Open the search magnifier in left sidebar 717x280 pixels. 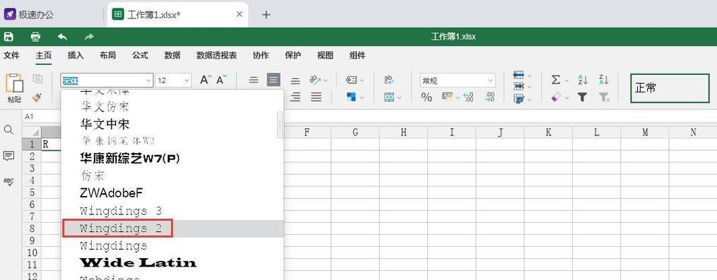point(8,130)
